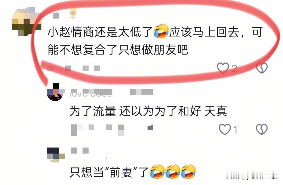Click the yellow badge icon beside first username
Image resolution: width=283 pixels, height=185 pixels.
pyautogui.click(x=73, y=13)
